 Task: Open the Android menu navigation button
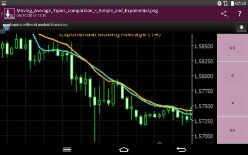[67, 150]
